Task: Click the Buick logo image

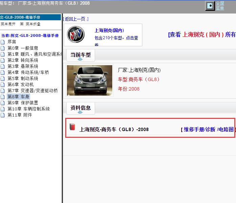Action: [x=76, y=34]
